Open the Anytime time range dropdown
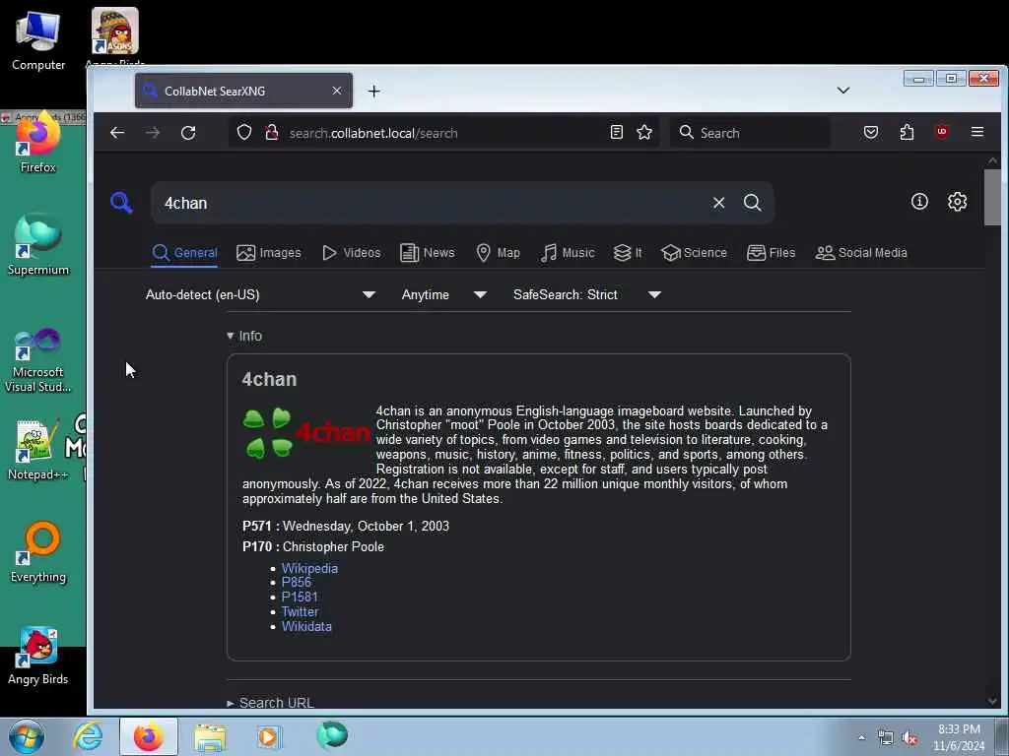The width and height of the screenshot is (1009, 756). click(444, 294)
